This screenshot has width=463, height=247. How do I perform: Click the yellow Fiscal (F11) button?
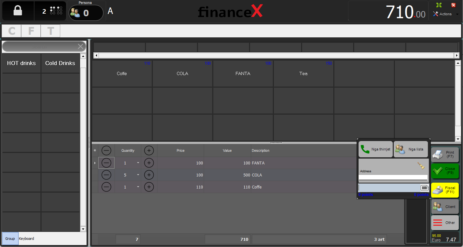(445, 190)
